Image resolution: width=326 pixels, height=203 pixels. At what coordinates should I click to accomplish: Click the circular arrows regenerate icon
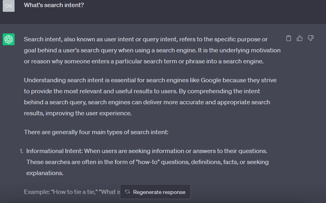127,192
